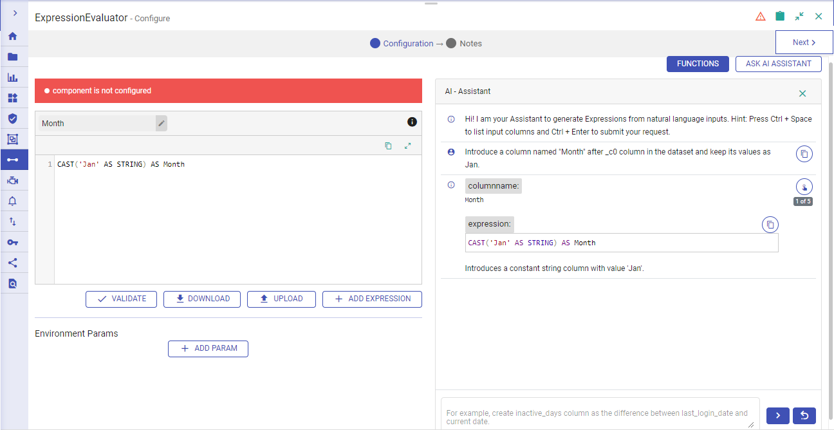Go to the Configuration step
The image size is (834, 430).
click(402, 43)
